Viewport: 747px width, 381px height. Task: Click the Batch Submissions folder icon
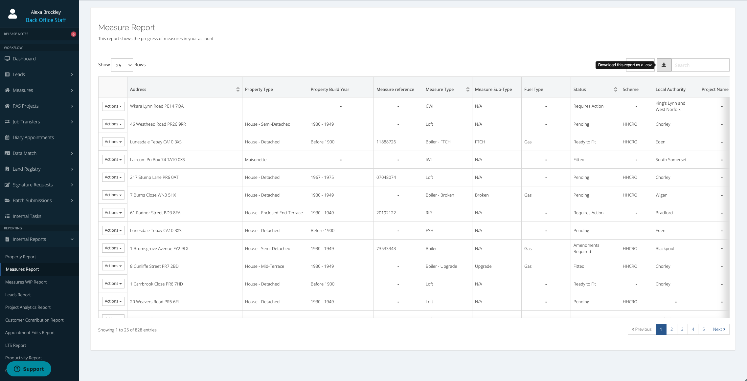pyautogui.click(x=7, y=201)
